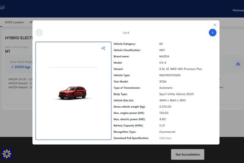Click max engine power value '133.00'
This screenshot has width=244, height=163.
(x=164, y=113)
